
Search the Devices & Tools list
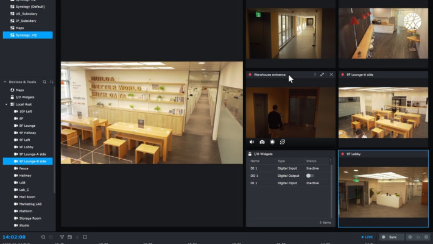tap(44, 82)
